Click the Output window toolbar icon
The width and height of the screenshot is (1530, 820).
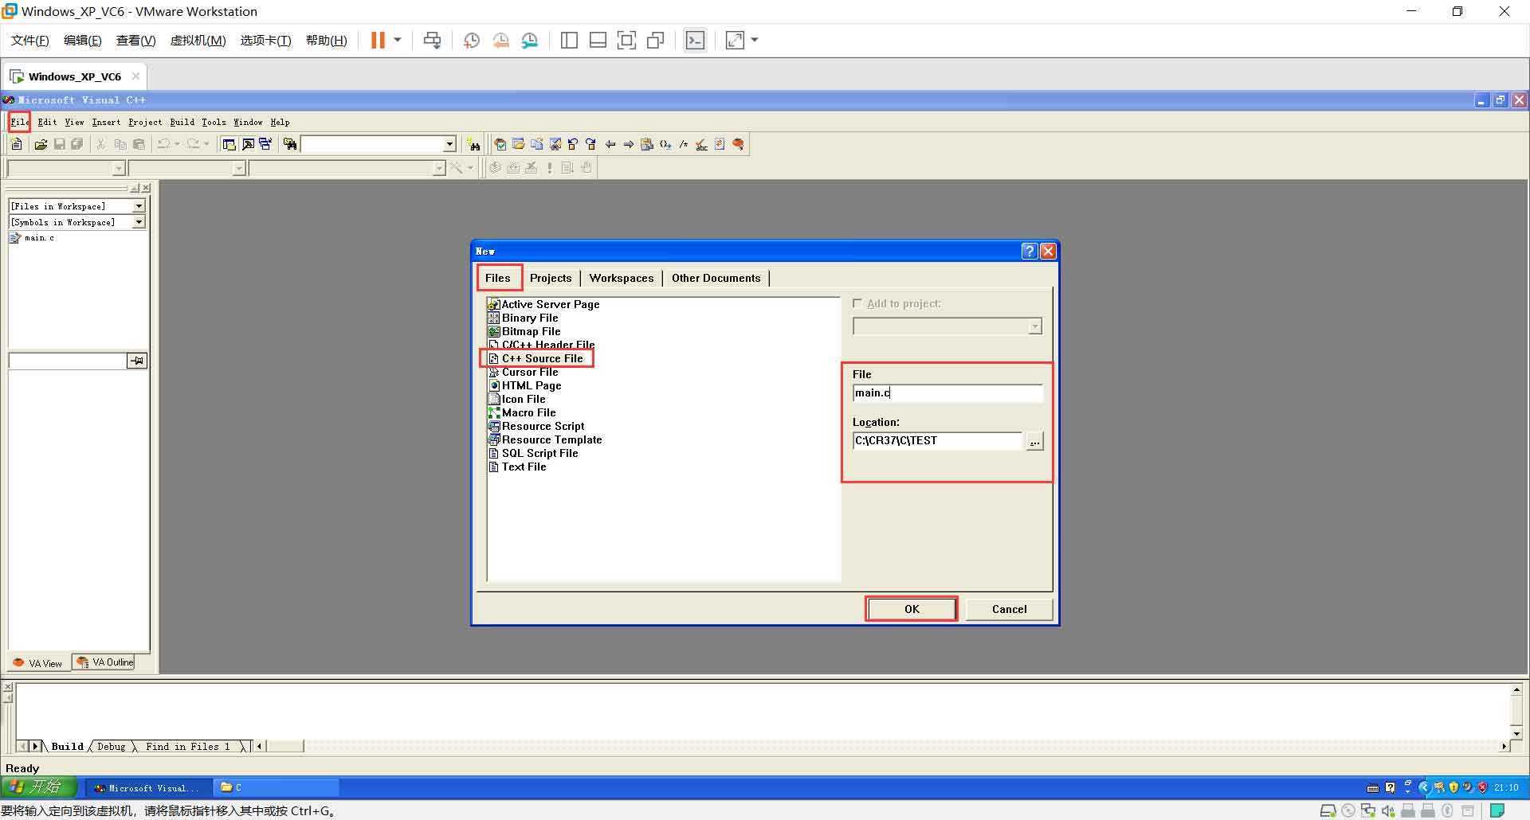click(x=247, y=144)
